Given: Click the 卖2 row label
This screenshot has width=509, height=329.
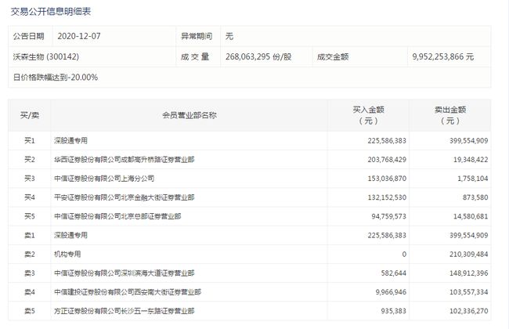Looking at the screenshot, I should 30,254.
